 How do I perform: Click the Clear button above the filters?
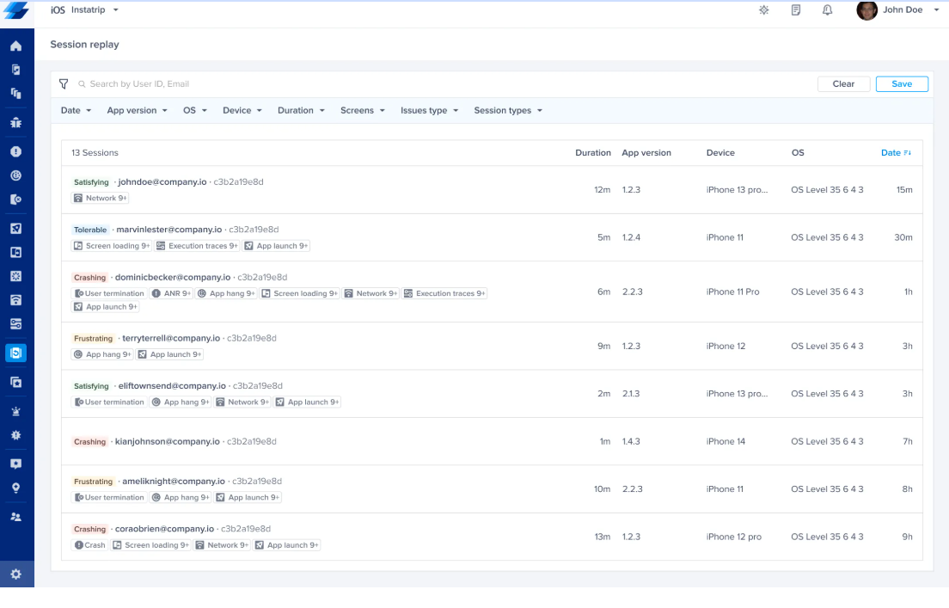tap(843, 83)
